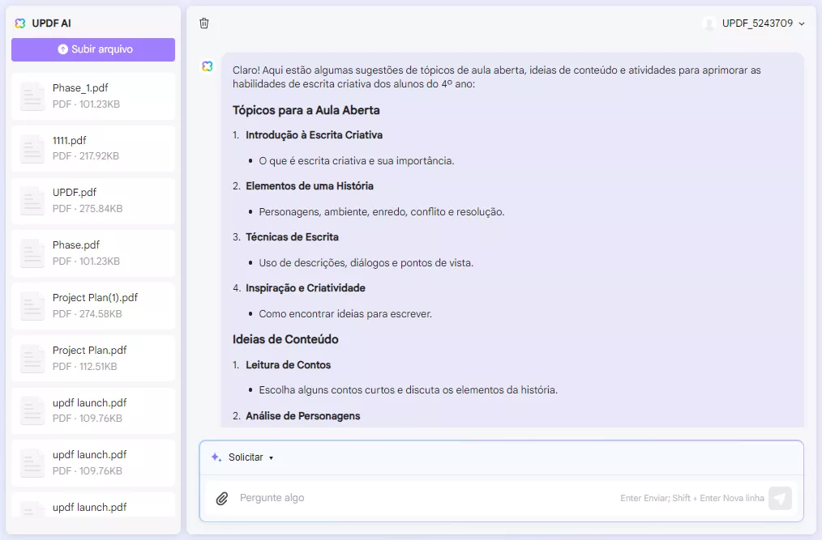The image size is (822, 540).
Task: Click the user avatar icon in top bar
Action: [709, 23]
